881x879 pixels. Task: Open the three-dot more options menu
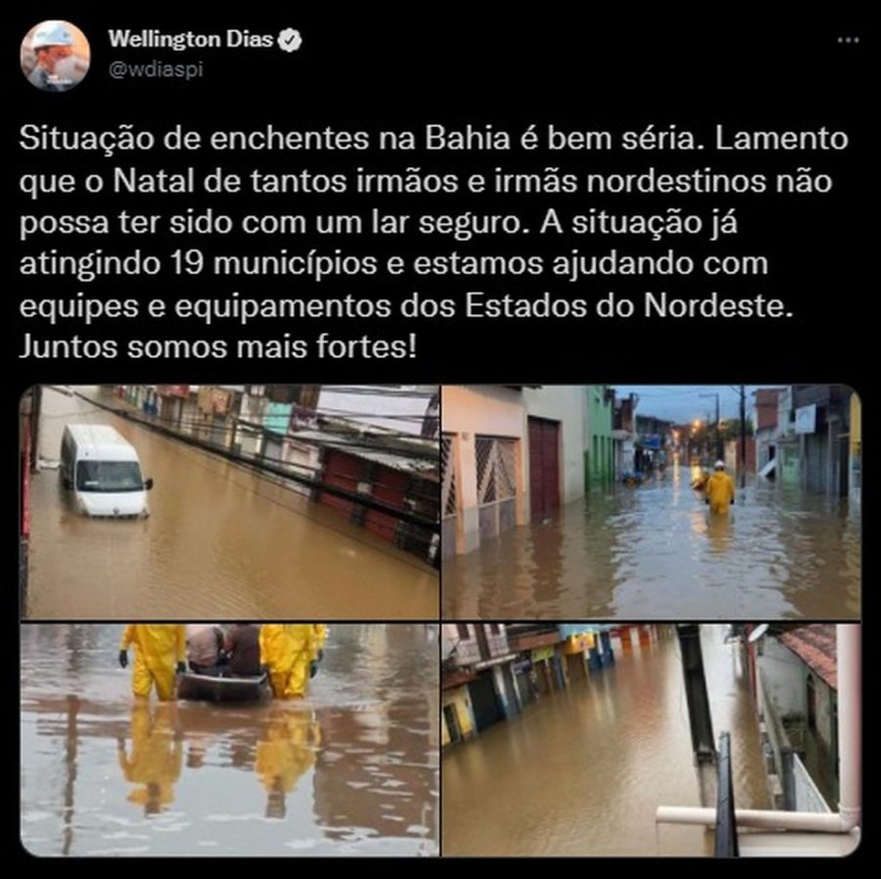click(848, 40)
